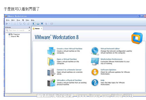Click the Revert to Snapshot toolbar icon
The width and height of the screenshot is (146, 100).
click(x=24, y=24)
